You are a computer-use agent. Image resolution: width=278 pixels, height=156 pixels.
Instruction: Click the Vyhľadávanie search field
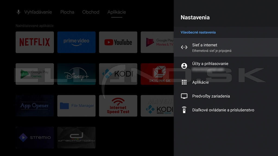coord(38,12)
